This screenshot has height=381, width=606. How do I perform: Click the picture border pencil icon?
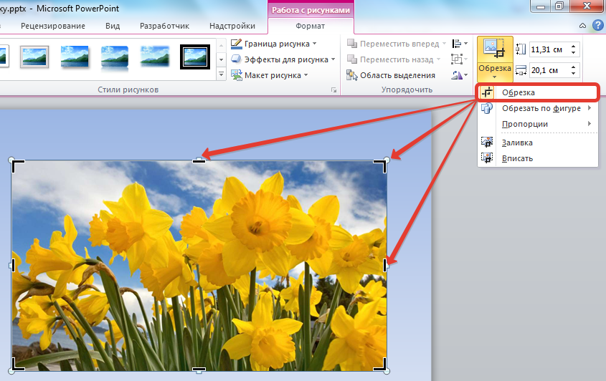236,44
